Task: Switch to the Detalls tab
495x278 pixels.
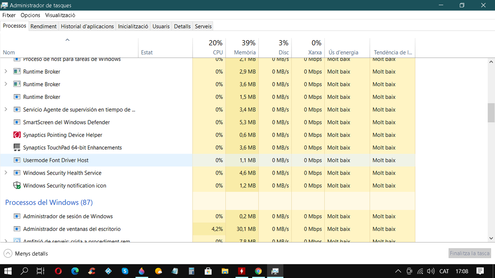Action: pyautogui.click(x=182, y=26)
